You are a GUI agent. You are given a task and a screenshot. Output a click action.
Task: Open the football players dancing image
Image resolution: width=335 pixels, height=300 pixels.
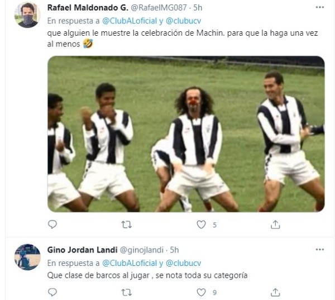click(186, 134)
